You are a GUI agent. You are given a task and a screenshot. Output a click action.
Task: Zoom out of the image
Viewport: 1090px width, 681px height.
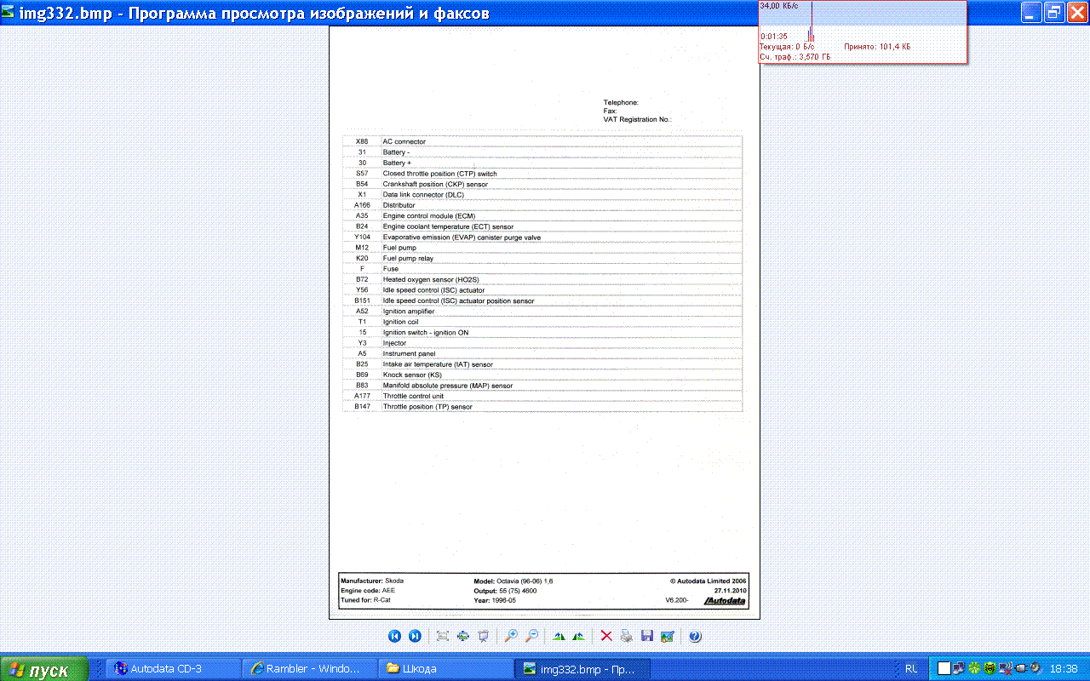click(x=531, y=636)
